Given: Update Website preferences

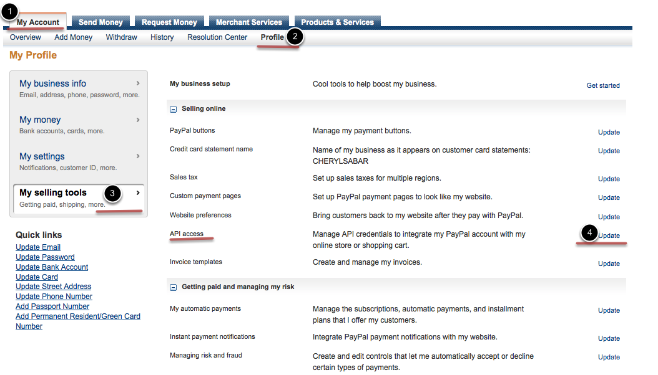Looking at the screenshot, I should tap(609, 217).
